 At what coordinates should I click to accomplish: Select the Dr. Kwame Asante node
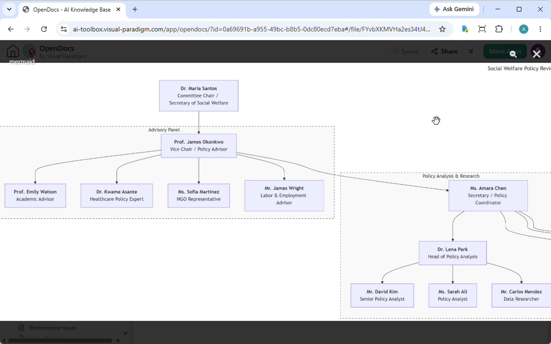click(117, 195)
